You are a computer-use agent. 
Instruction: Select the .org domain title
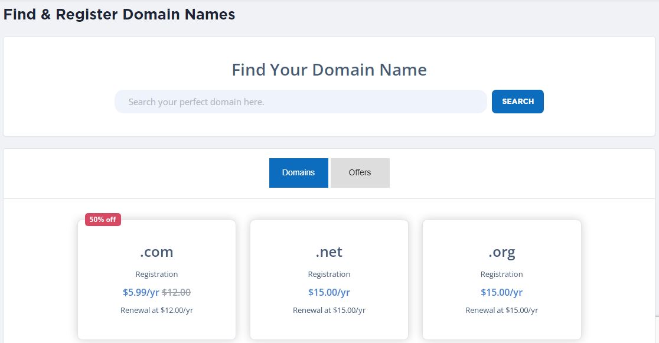[x=501, y=252]
